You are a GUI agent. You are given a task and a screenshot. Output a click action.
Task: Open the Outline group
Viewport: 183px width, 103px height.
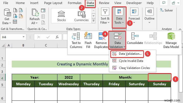tap(149, 16)
